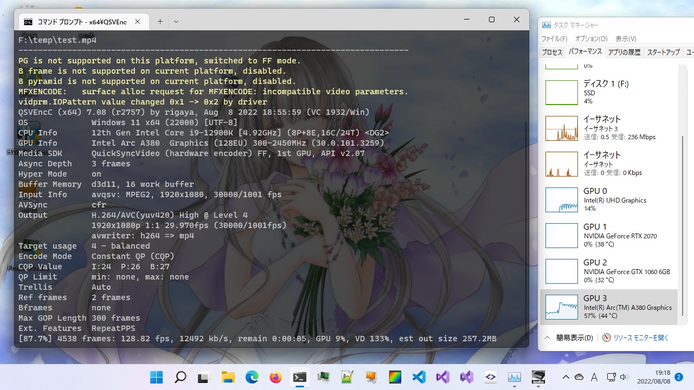Open network and volume quick settings

coord(617,377)
